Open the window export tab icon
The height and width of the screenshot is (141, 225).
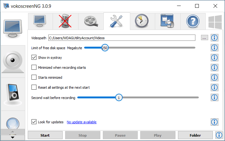pyautogui.click(x=167, y=21)
